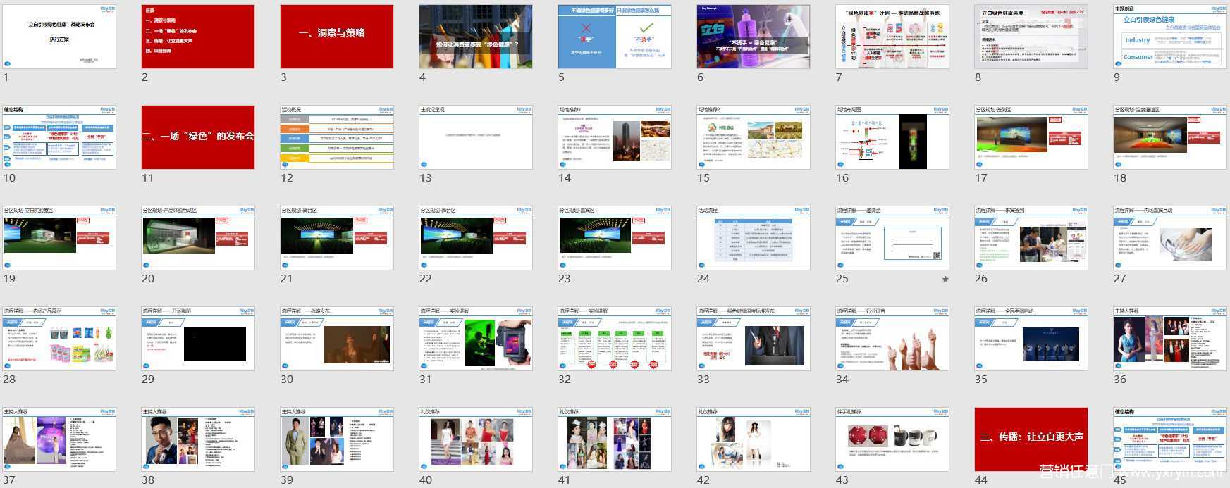Image resolution: width=1230 pixels, height=488 pixels.
Task: Open slide 8 '立白绿色健康温度' thumbnail
Action: [x=1031, y=37]
